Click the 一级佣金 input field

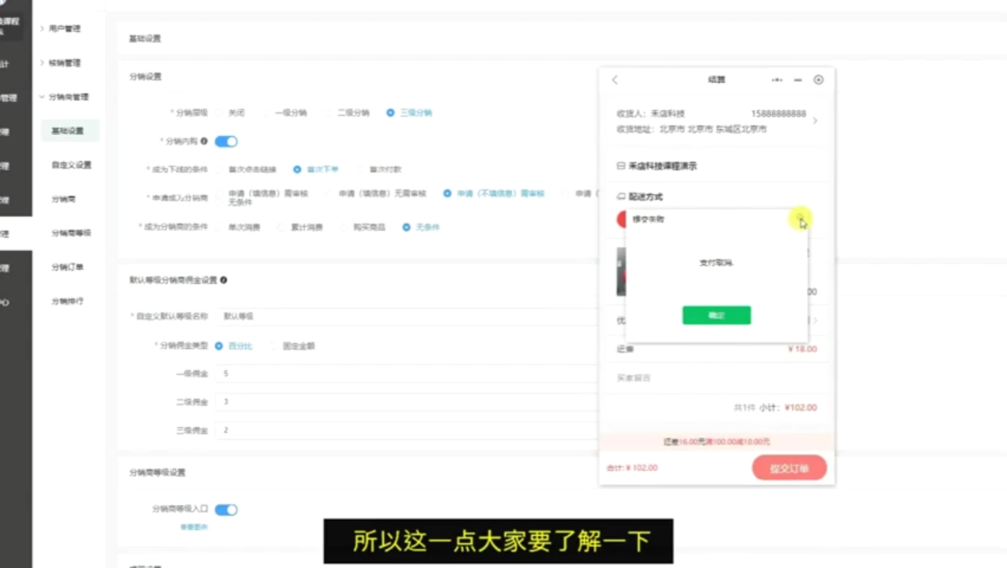[408, 374]
